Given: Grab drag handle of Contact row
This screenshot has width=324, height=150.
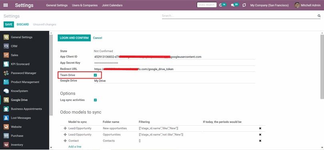Looking at the screenshot, I should click(65, 141).
